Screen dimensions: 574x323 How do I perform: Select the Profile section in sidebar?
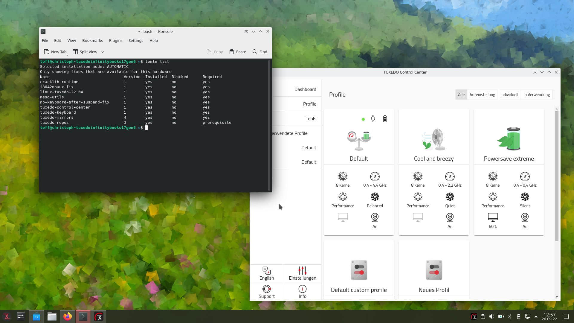tap(309, 103)
